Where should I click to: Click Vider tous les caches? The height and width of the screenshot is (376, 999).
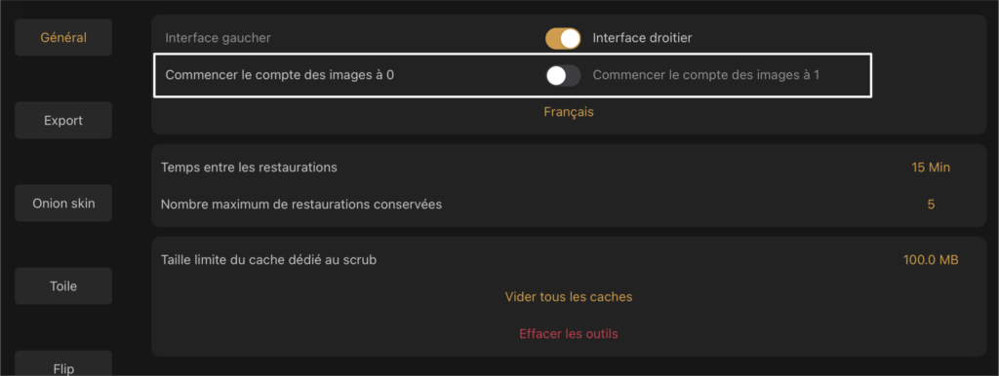[x=569, y=297]
